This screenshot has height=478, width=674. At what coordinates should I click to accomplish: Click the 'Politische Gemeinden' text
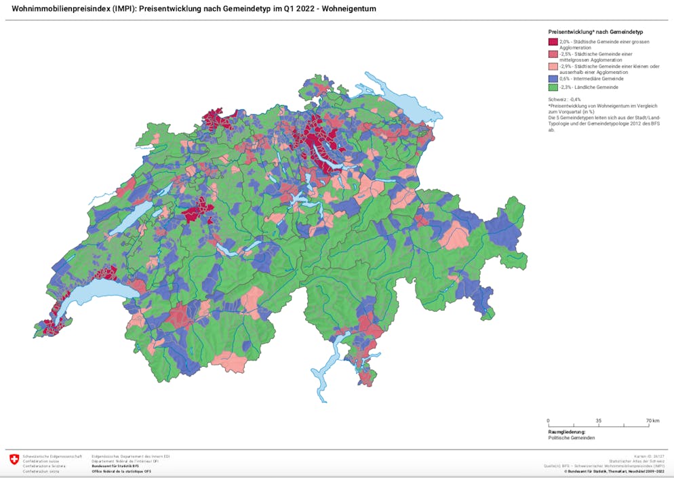(x=572, y=437)
